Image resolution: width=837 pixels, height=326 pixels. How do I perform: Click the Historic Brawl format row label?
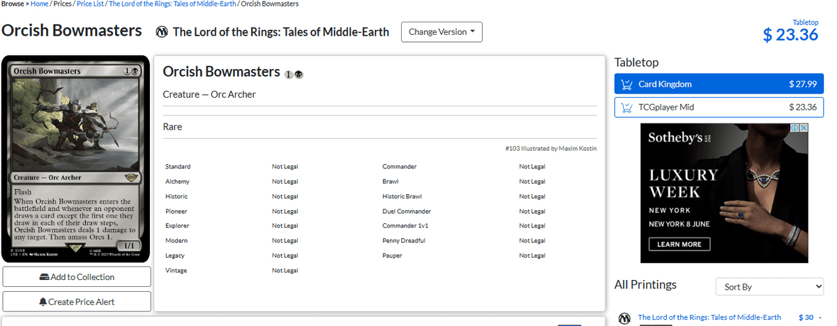pyautogui.click(x=402, y=196)
